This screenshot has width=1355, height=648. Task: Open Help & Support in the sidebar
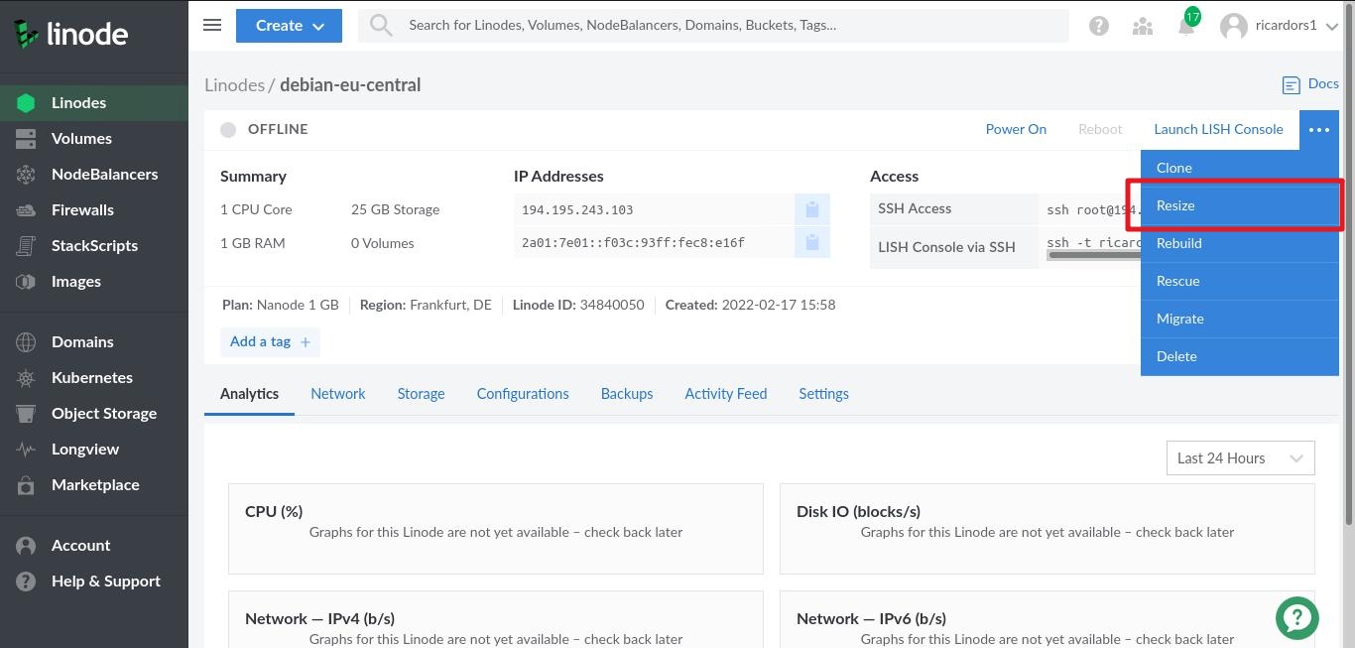pos(94,582)
